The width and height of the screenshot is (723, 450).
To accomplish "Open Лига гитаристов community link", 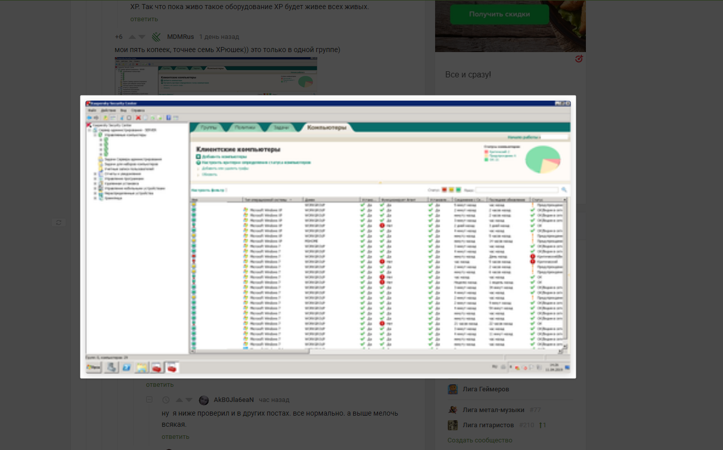I will 488,425.
